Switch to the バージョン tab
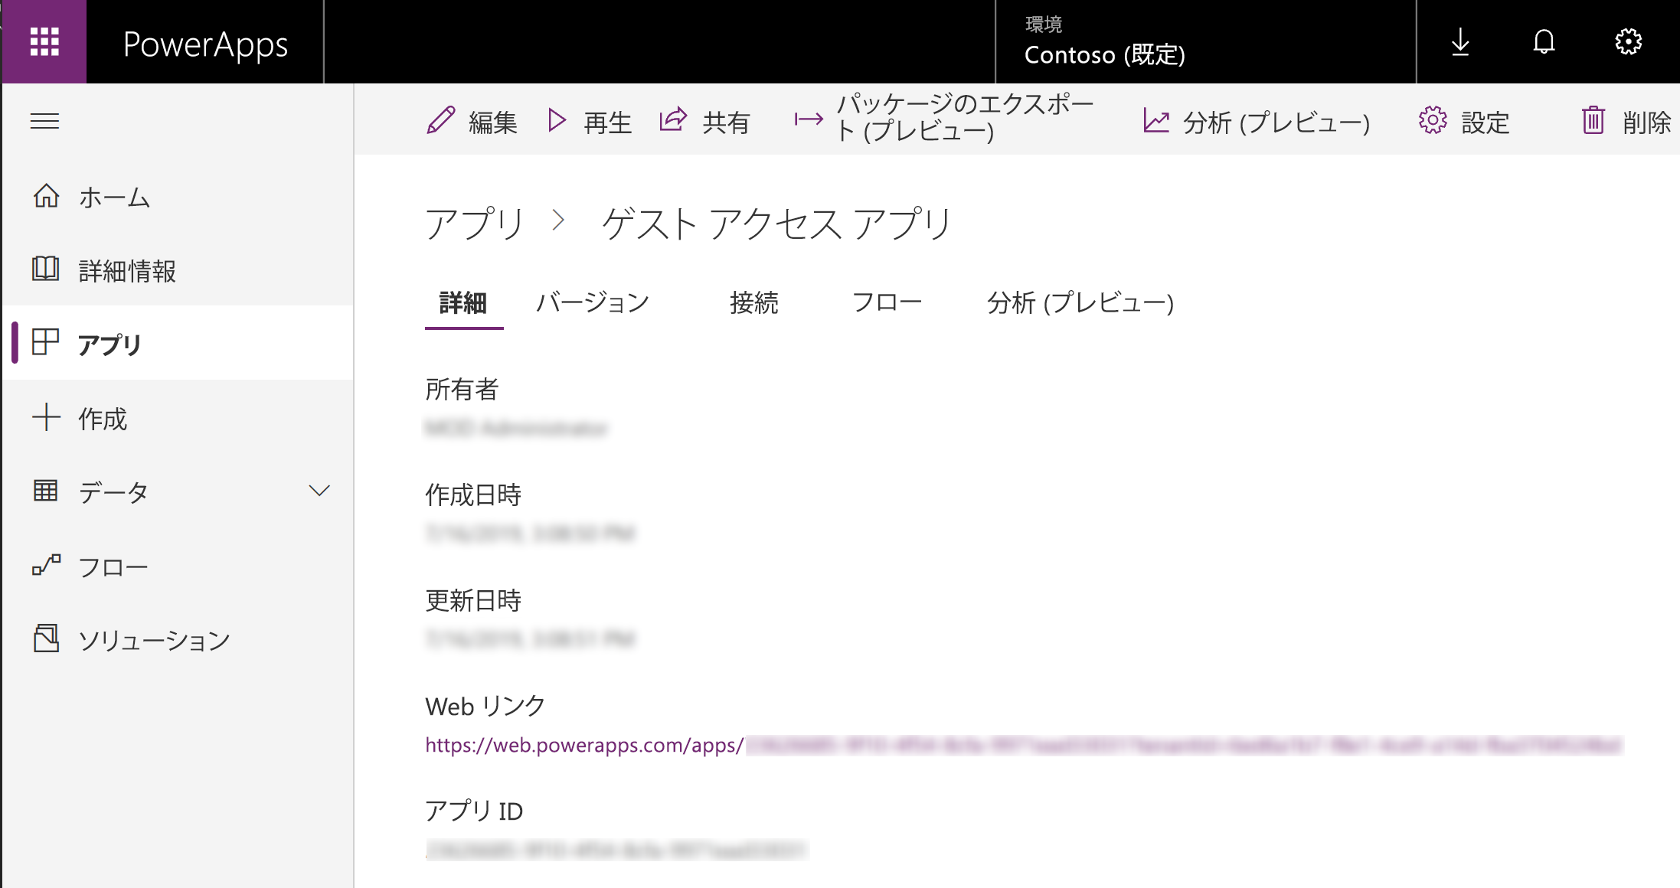Image resolution: width=1680 pixels, height=888 pixels. point(593,302)
